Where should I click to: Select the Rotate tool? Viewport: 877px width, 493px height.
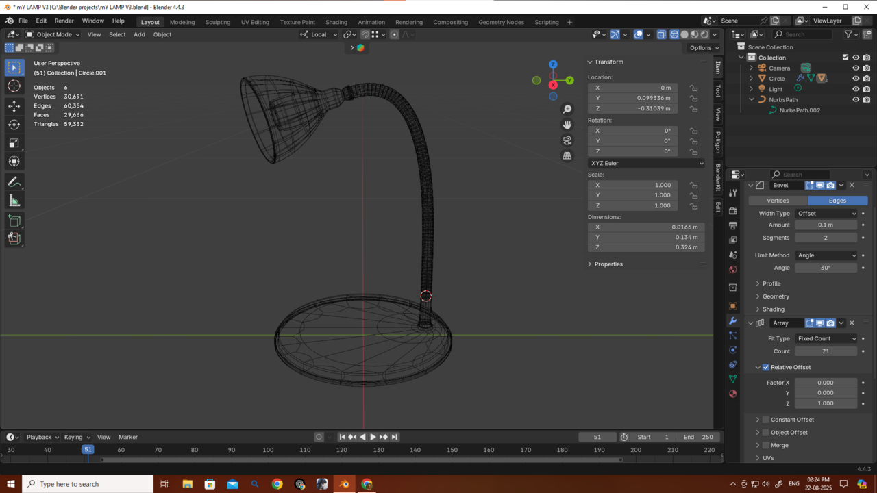coord(14,125)
